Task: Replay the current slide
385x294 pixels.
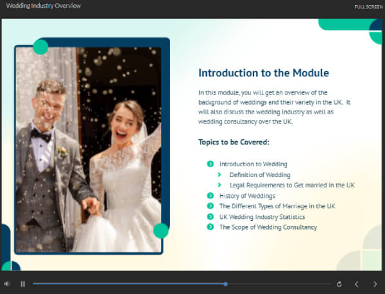Action: (339, 284)
